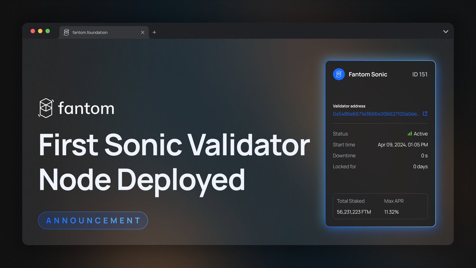Click the Locked for value 0 days
The width and height of the screenshot is (476, 268).
click(x=420, y=166)
